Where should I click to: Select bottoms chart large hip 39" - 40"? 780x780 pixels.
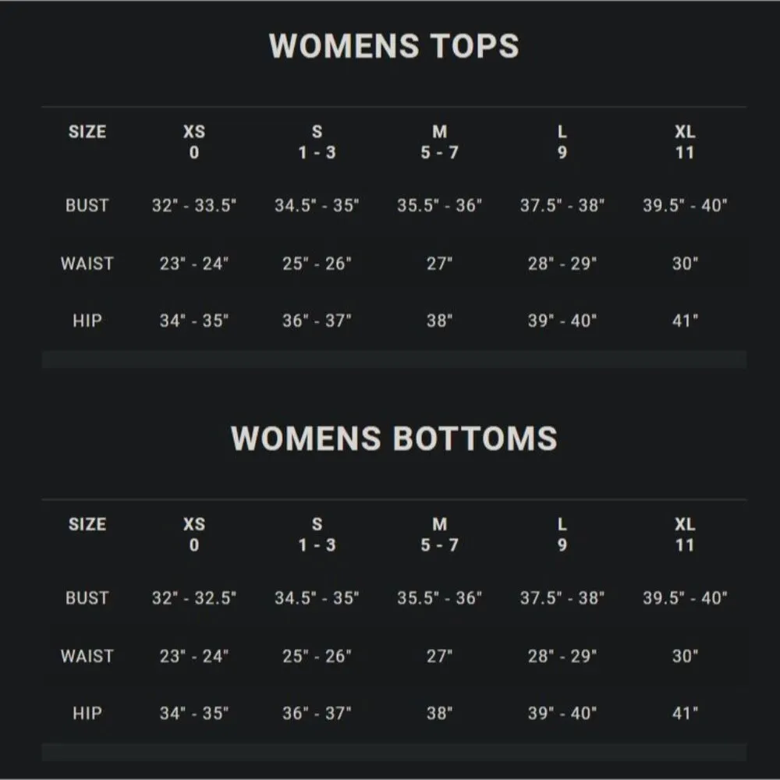[562, 713]
